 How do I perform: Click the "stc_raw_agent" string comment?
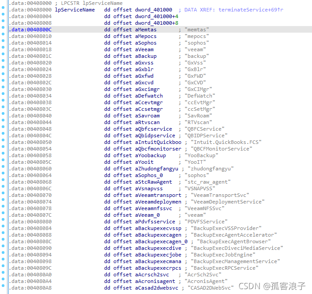[207, 182]
